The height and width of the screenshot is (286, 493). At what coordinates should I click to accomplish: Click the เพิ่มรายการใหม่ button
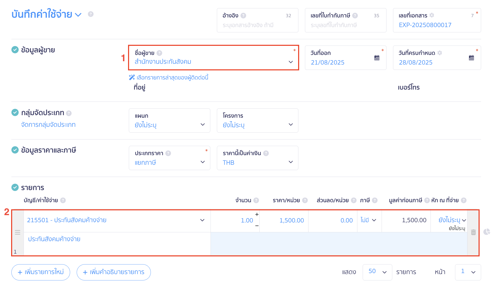pos(41,272)
